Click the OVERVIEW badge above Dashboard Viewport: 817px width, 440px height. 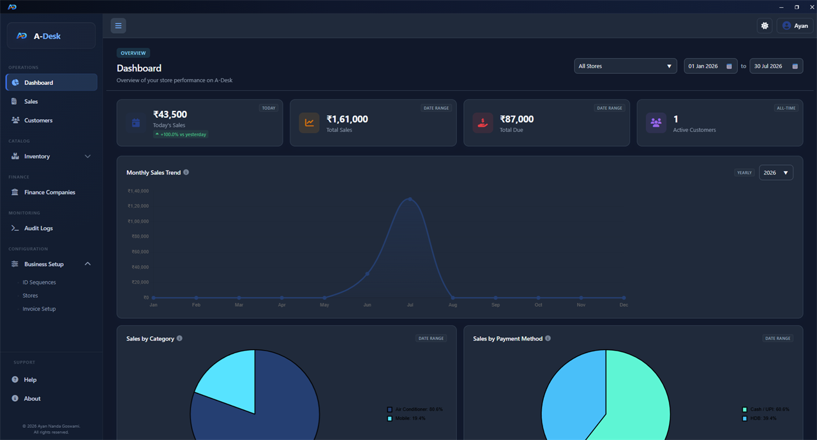pos(133,53)
